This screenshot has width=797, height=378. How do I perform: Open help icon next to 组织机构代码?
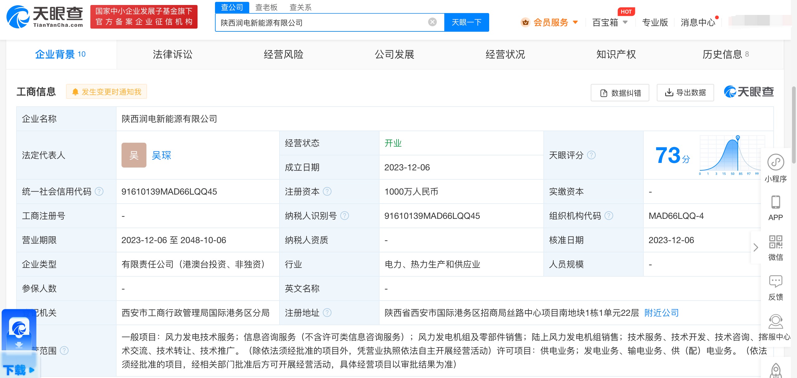(609, 216)
